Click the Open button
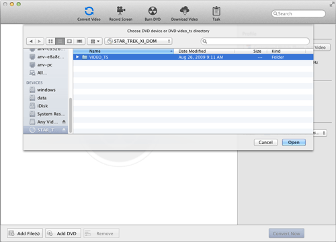This screenshot has height=242, width=336. (294, 142)
